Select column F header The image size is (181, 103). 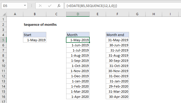point(117,14)
